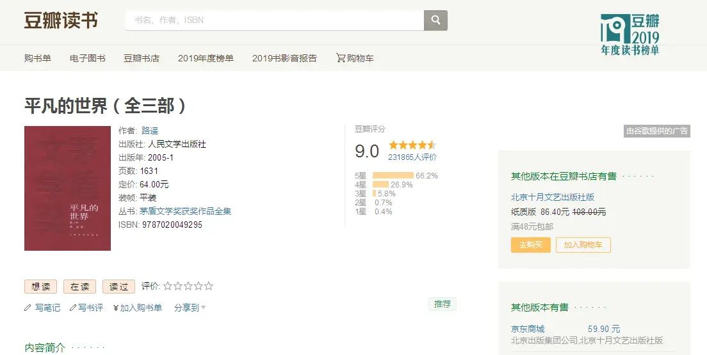Click the 由谷歌提供的广告 label
The width and height of the screenshot is (707, 355).
(x=657, y=131)
